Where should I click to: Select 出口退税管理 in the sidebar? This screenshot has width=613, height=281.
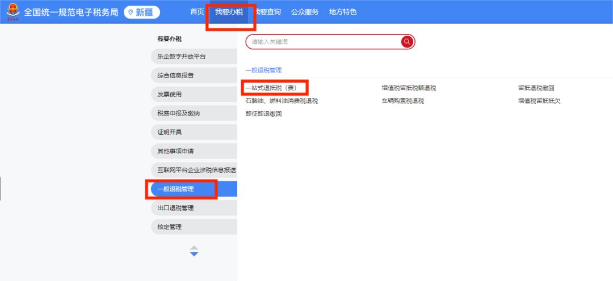tap(194, 208)
